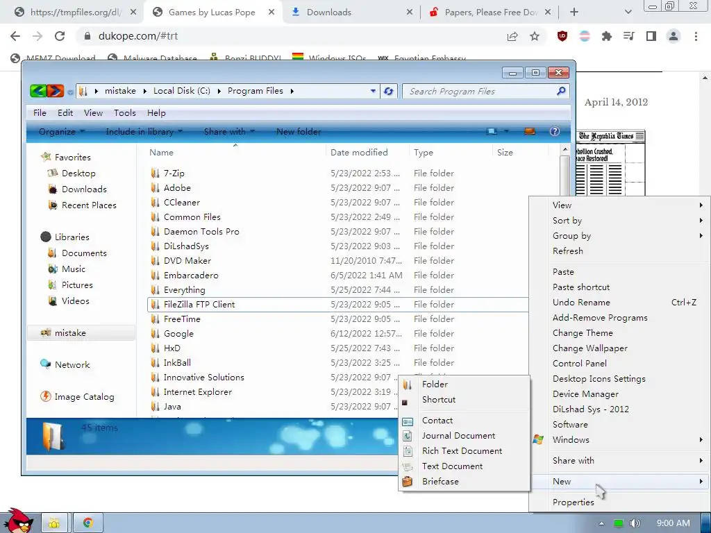Open the uBlock Origin extension icon
The width and height of the screenshot is (711, 533).
pyautogui.click(x=562, y=36)
